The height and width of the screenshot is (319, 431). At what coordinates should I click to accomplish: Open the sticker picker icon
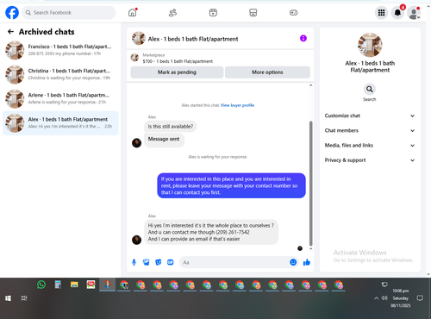pyautogui.click(x=159, y=262)
